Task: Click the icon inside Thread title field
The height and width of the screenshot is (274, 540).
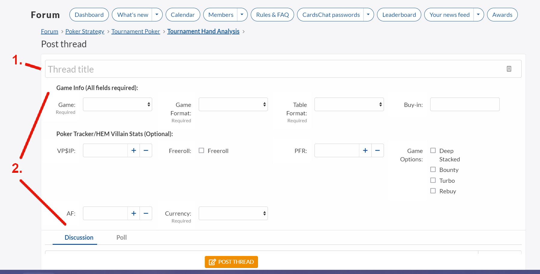Action: (509, 69)
